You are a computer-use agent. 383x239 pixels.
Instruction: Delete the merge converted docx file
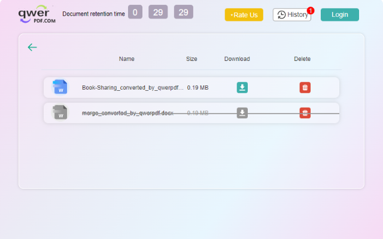[305, 113]
